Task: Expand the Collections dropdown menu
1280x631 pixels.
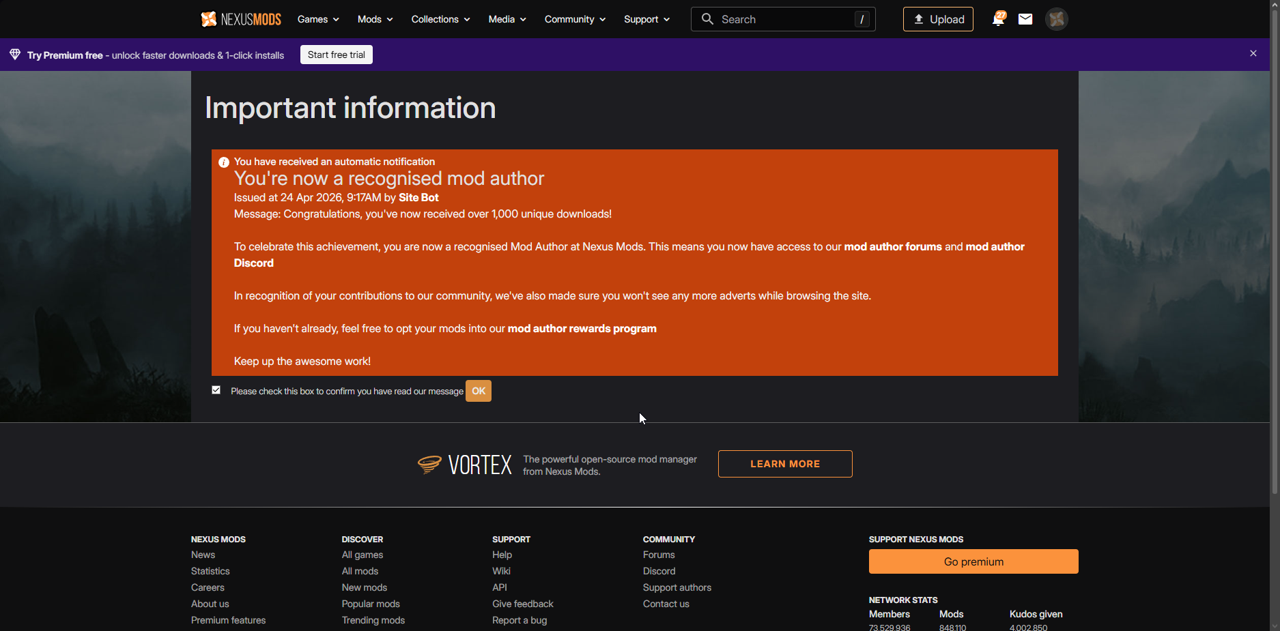Action: (441, 19)
